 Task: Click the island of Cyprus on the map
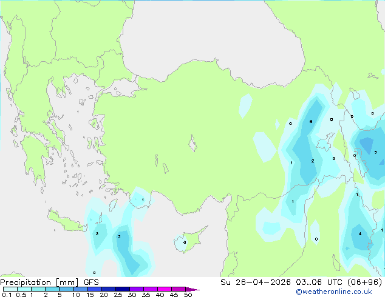pyautogui.click(x=192, y=239)
